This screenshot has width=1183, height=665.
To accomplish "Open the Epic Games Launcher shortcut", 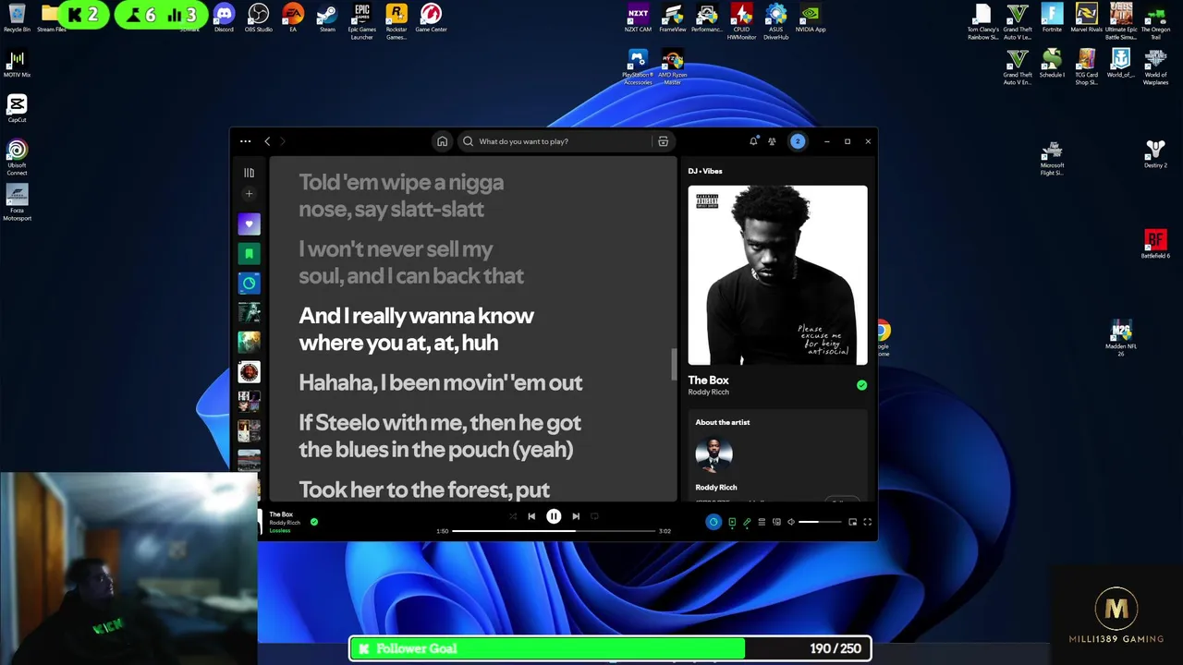I will click(x=362, y=20).
